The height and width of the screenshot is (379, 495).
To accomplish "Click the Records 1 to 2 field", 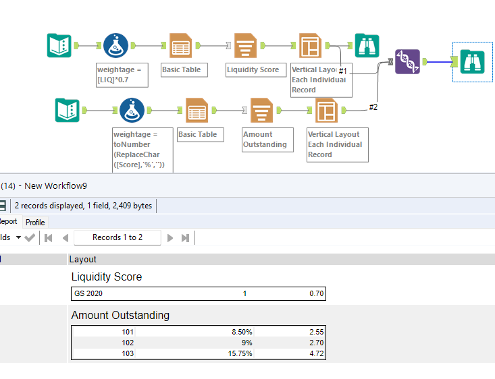I will pyautogui.click(x=118, y=237).
